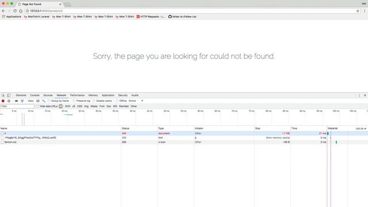
Task: Switch to Security tab in DevTools
Action: (122, 95)
